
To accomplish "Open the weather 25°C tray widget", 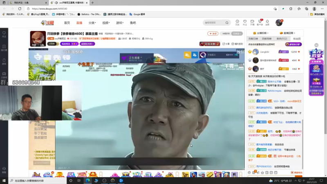I will [281, 180].
